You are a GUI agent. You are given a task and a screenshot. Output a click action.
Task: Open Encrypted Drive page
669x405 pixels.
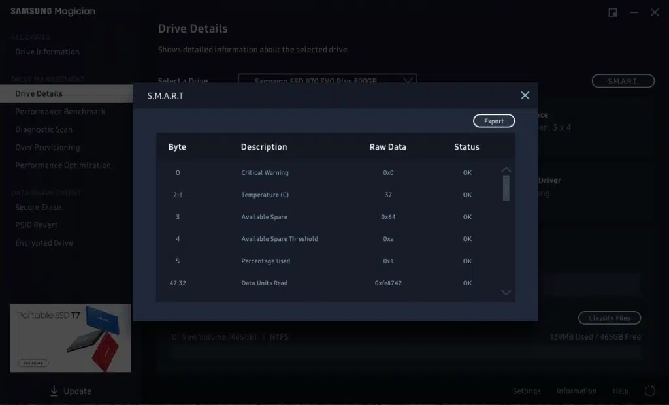coord(44,243)
